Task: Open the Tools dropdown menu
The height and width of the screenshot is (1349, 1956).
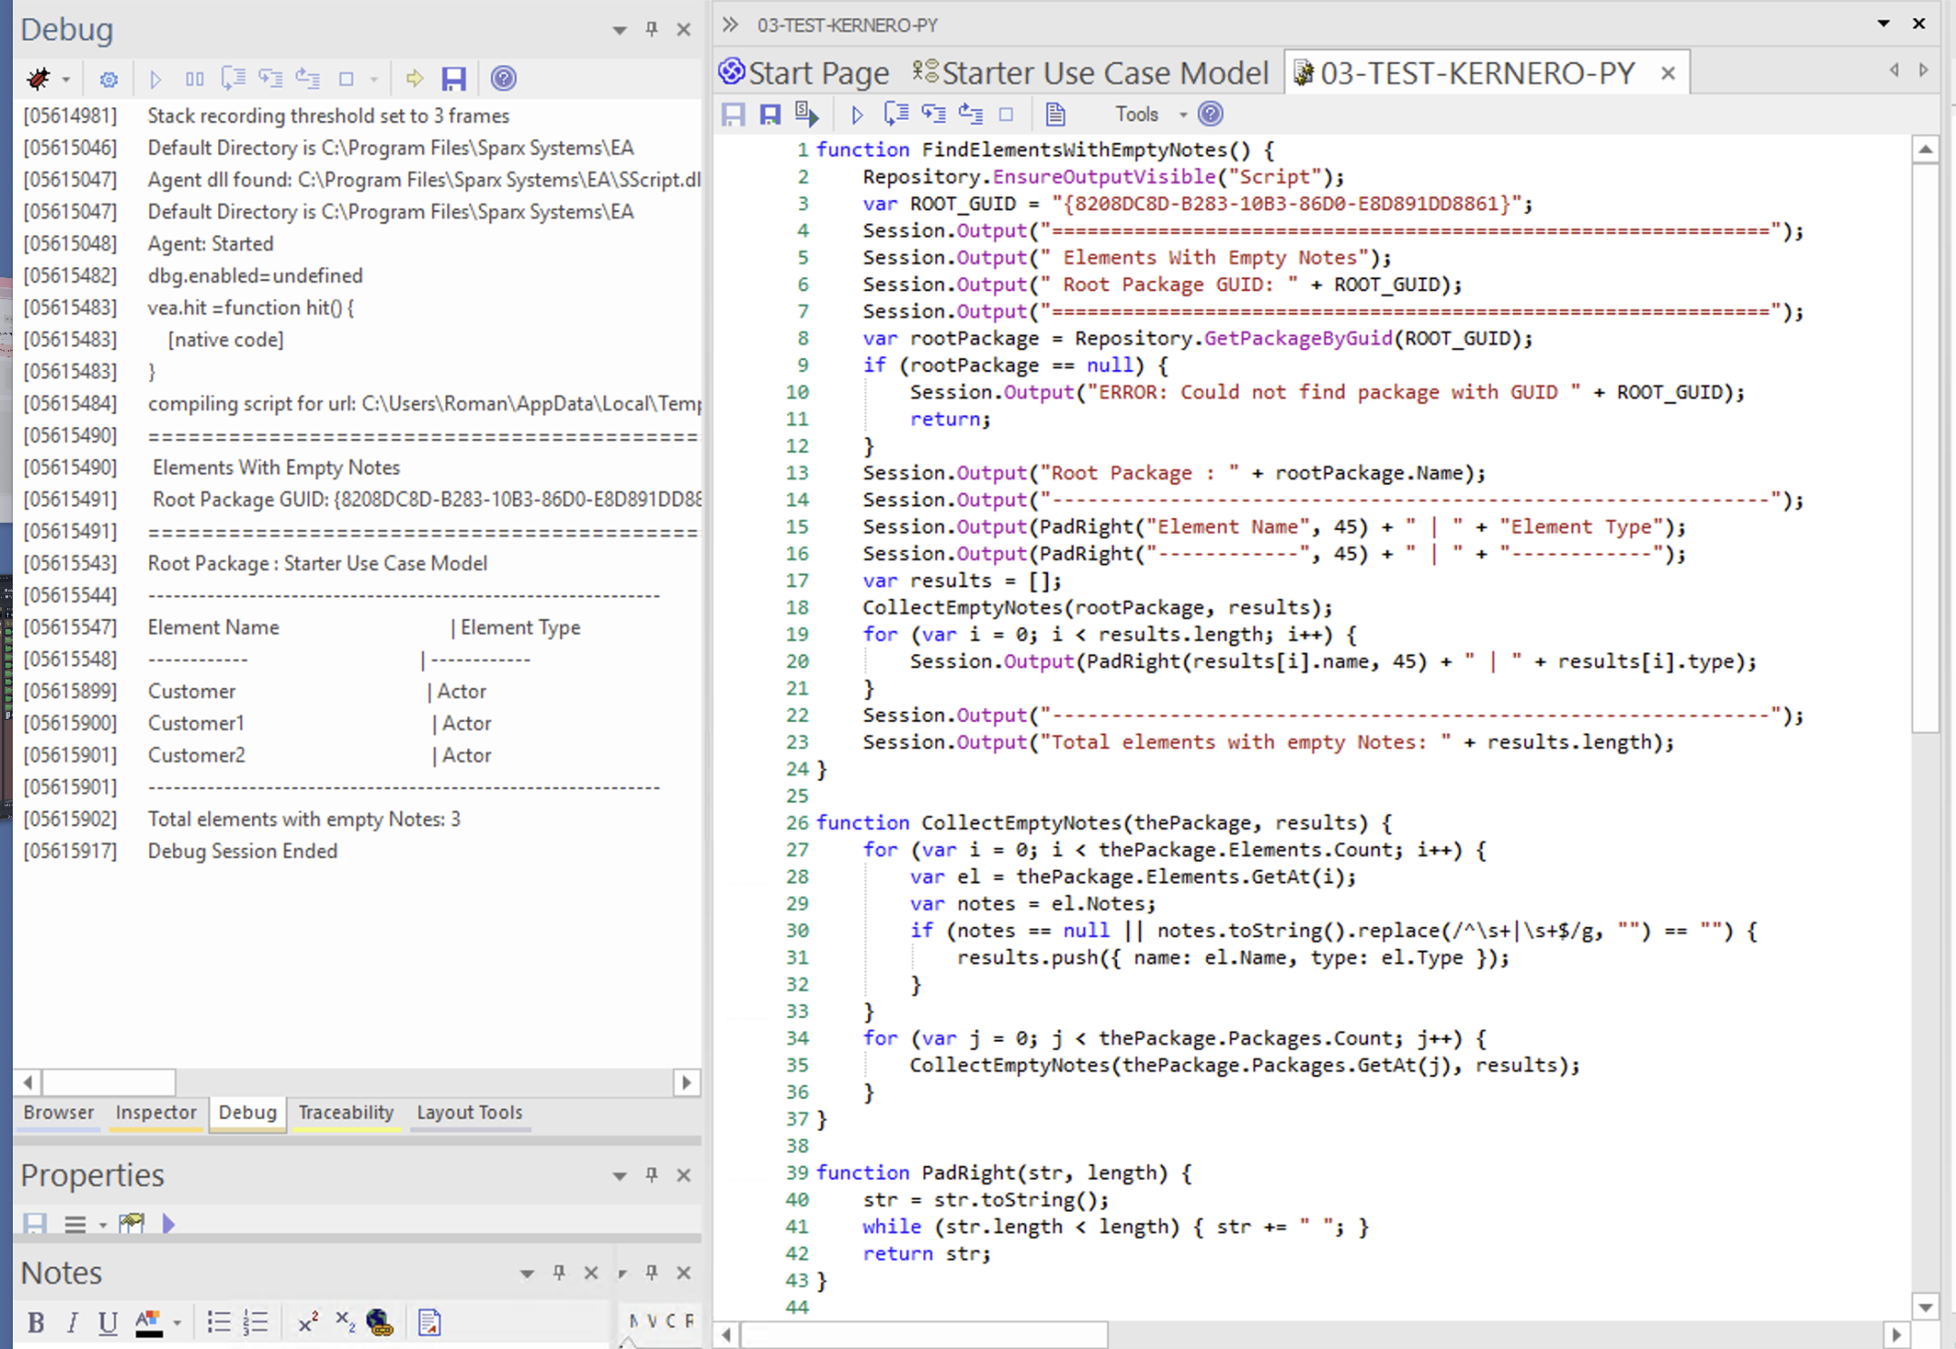Action: [x=1151, y=115]
